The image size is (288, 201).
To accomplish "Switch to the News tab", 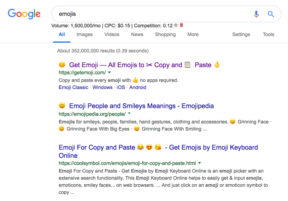I will (x=137, y=34).
